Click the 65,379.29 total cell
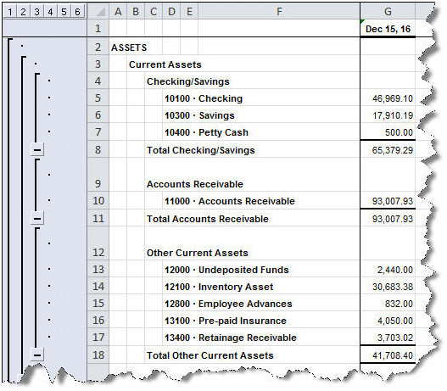The height and width of the screenshot is (391, 447). 388,150
